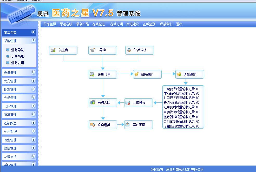Click 联系我们 in the navigation bar
256x172 pixels.
point(166,24)
